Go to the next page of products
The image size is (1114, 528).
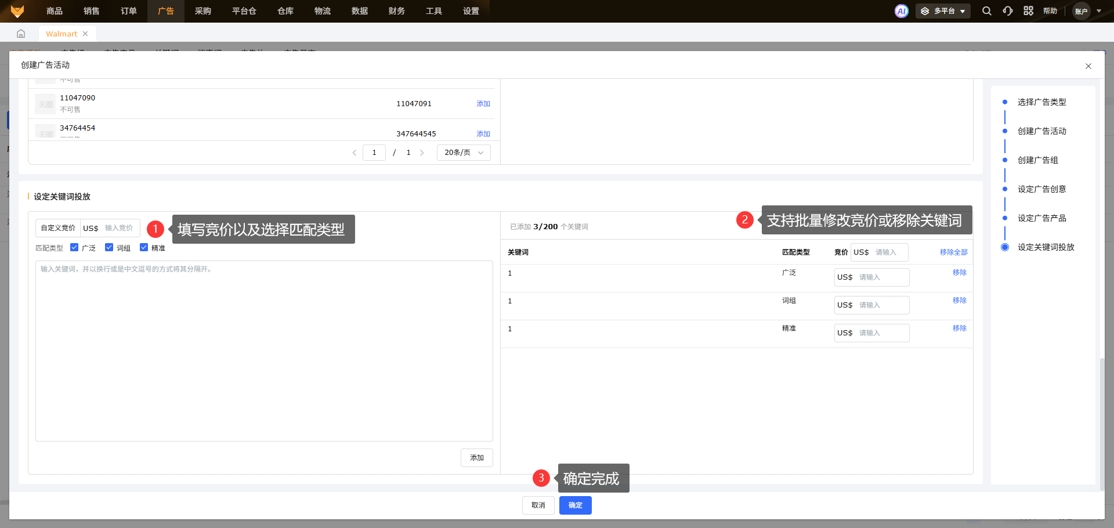422,153
